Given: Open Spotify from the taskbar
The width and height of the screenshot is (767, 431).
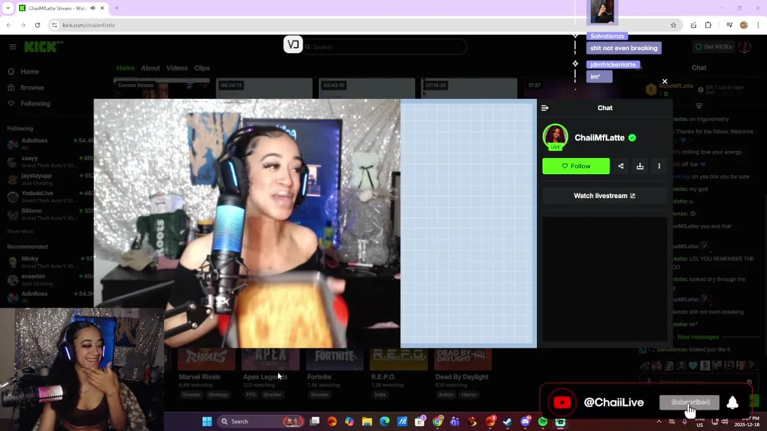Looking at the screenshot, I should point(543,421).
